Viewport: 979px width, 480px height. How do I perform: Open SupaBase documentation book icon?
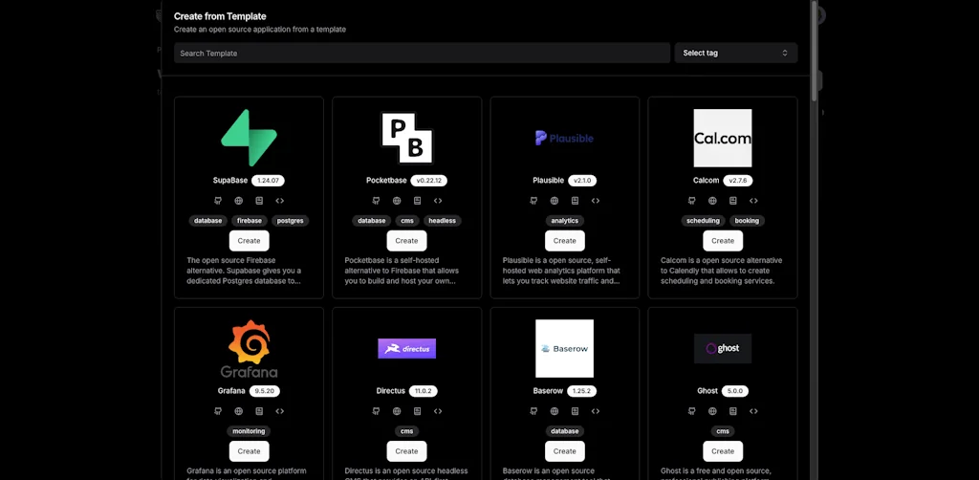click(x=259, y=201)
